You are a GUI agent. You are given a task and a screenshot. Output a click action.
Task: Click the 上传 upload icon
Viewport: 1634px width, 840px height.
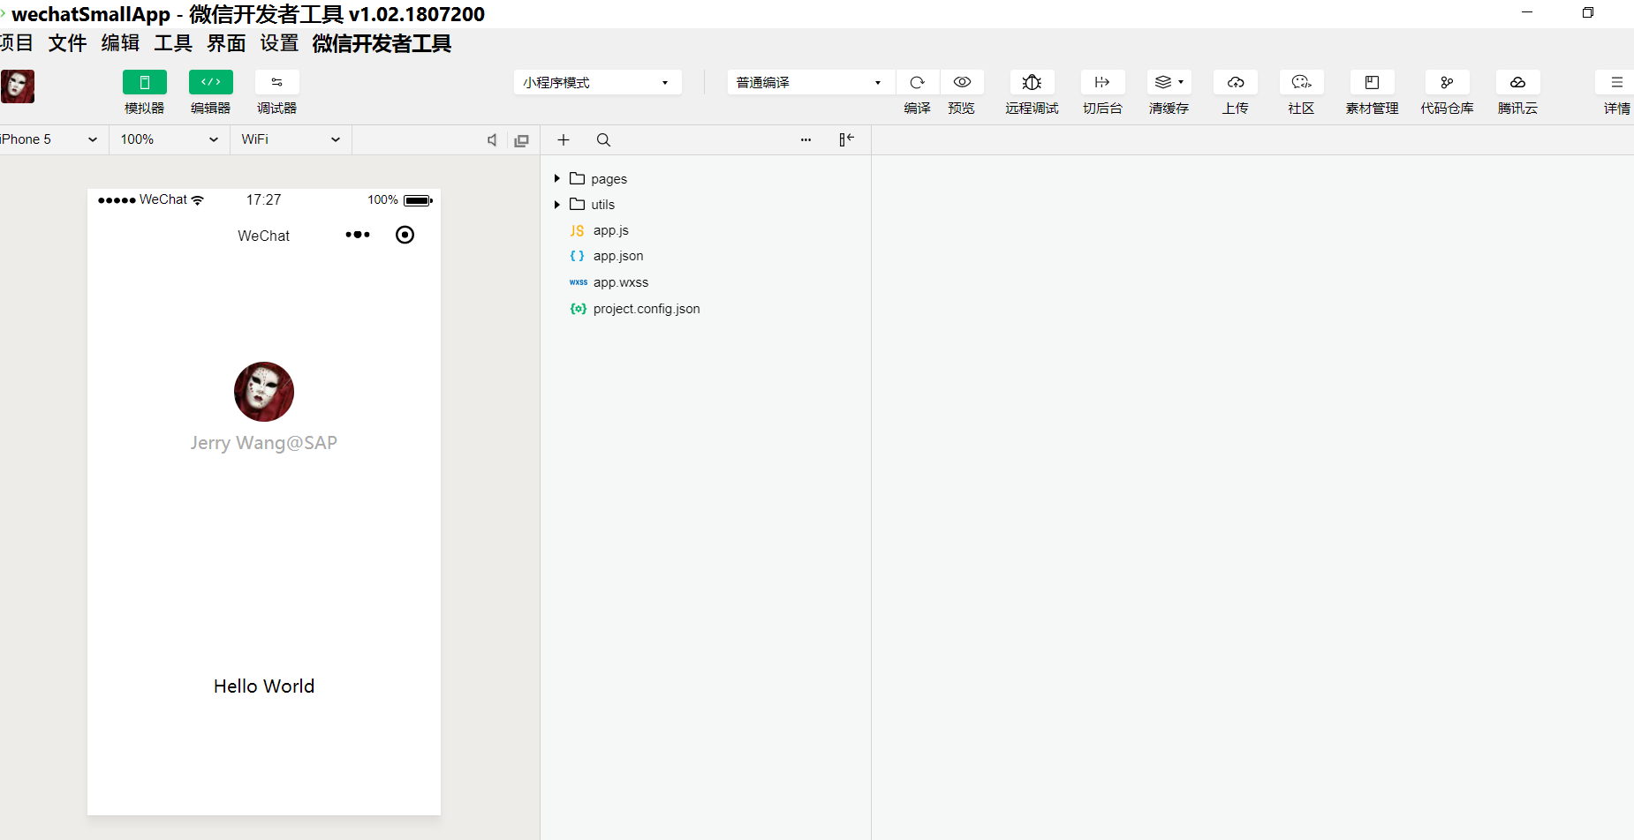click(x=1236, y=82)
